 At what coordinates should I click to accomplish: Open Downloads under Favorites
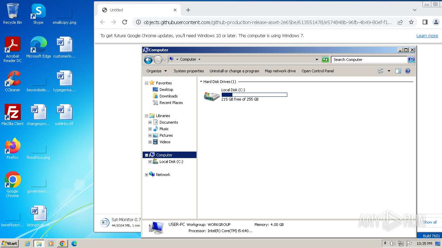tap(168, 96)
